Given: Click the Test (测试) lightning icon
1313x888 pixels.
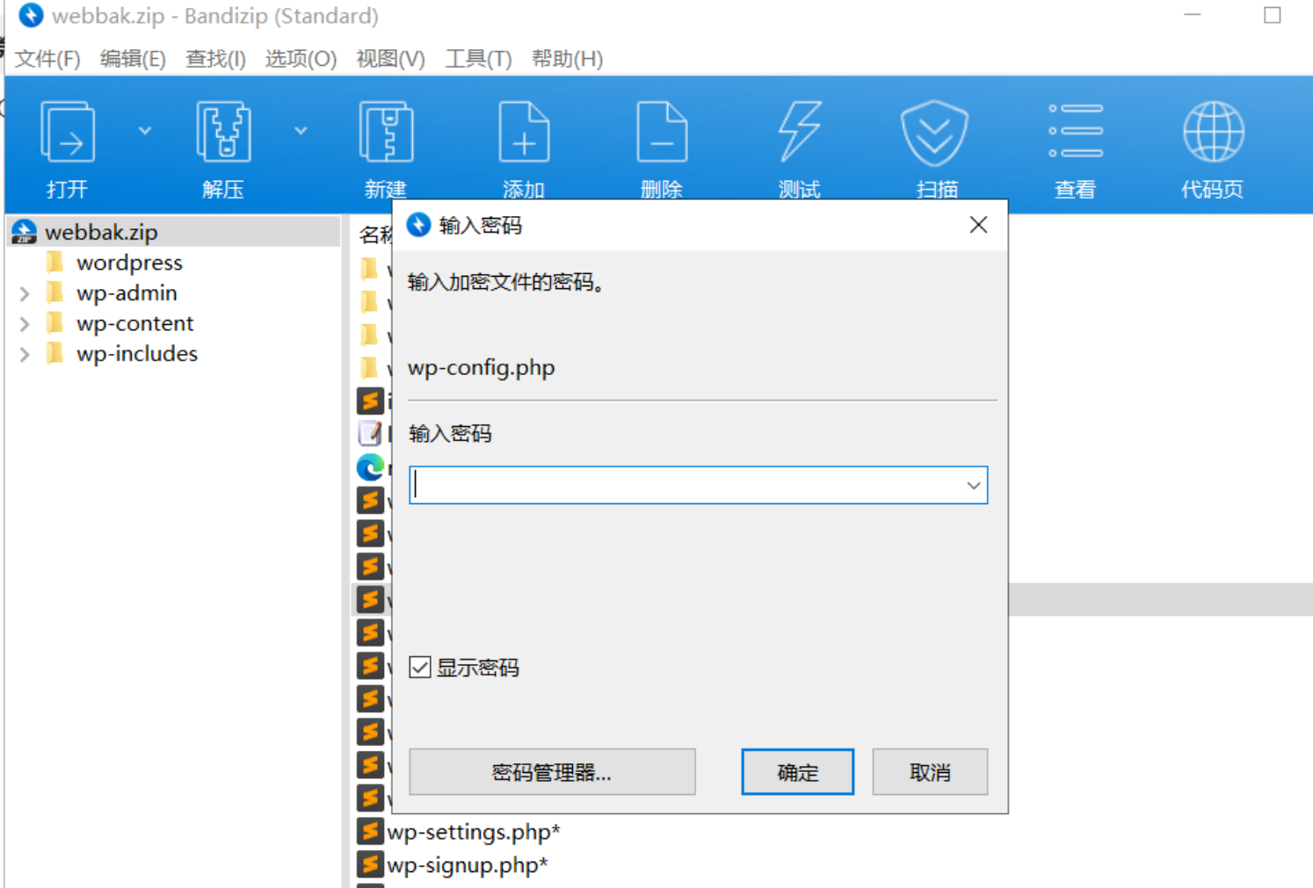Looking at the screenshot, I should pyautogui.click(x=799, y=133).
